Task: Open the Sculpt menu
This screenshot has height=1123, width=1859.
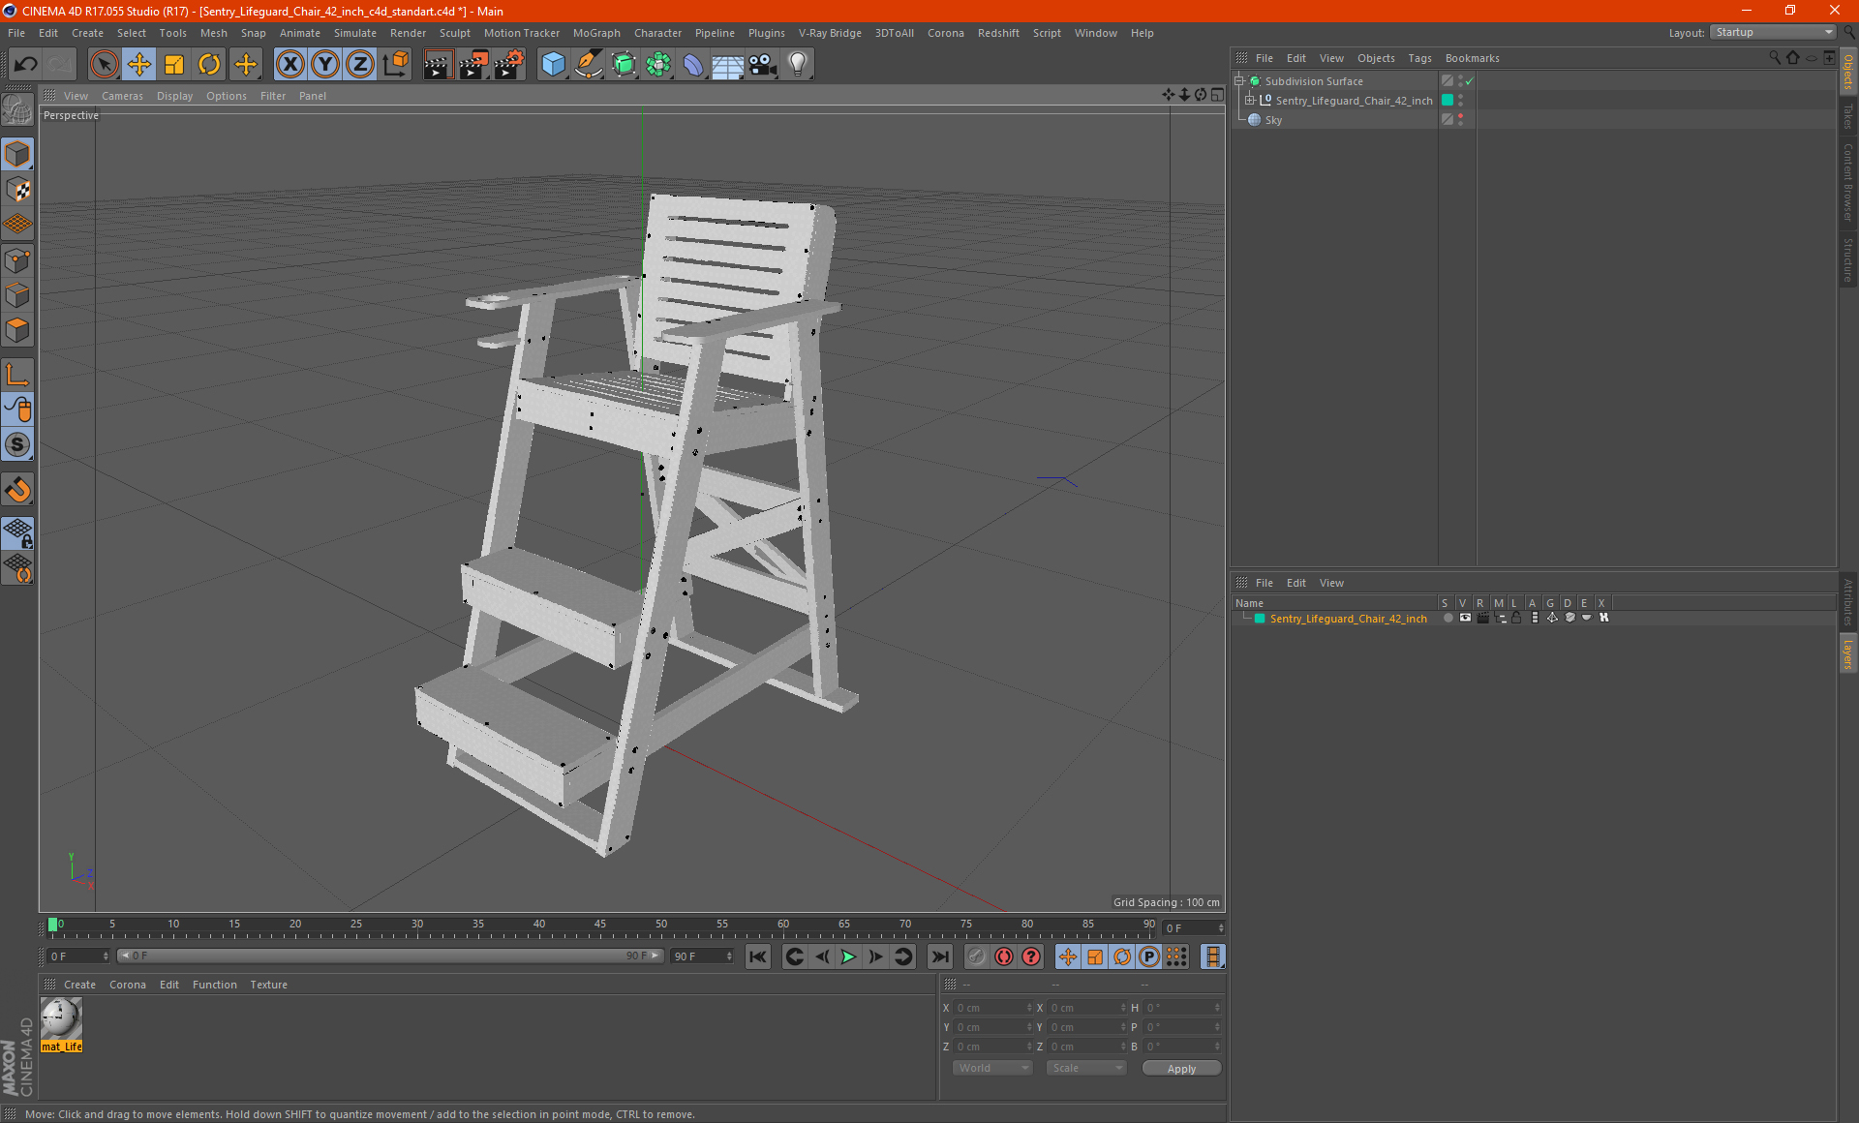Action: pyautogui.click(x=454, y=33)
